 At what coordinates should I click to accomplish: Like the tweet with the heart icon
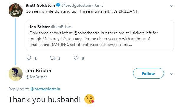click(76, 58)
